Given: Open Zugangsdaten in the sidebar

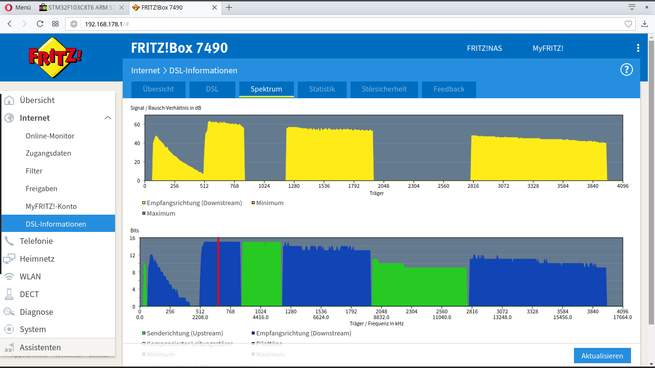Looking at the screenshot, I should [48, 153].
